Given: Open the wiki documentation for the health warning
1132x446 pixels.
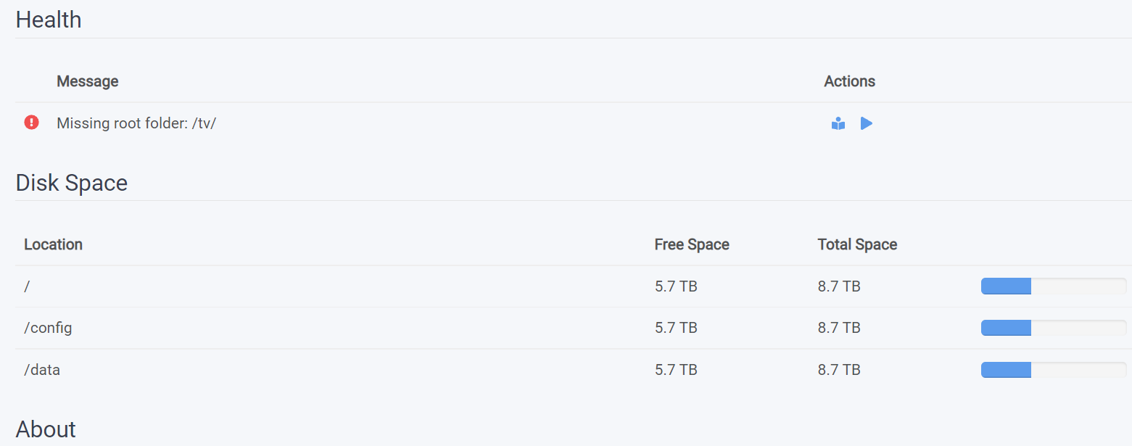Looking at the screenshot, I should tap(838, 123).
